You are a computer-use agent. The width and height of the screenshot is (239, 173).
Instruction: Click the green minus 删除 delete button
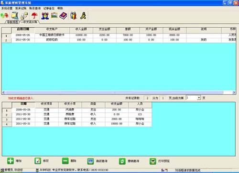tap(69, 161)
